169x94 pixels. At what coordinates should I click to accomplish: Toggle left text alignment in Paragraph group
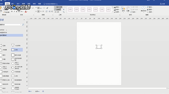tap(36, 11)
